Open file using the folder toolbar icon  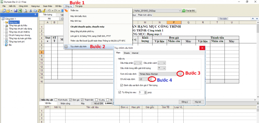click(8, 11)
